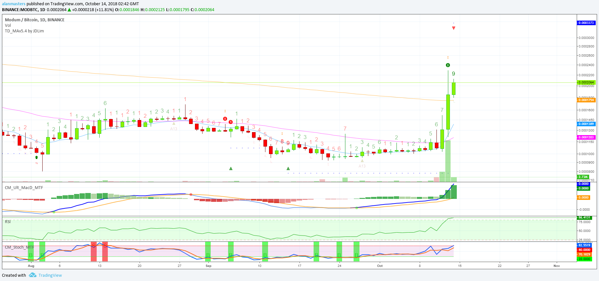Click the 0.0001000 price axis tick
The width and height of the screenshot is (599, 281).
pos(587,154)
